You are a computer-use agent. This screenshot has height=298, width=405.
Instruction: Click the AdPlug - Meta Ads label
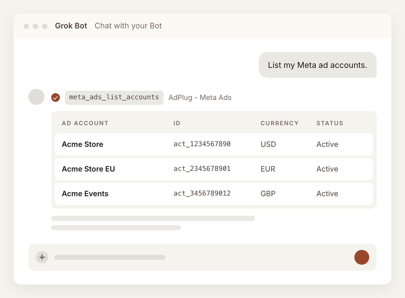(x=200, y=97)
